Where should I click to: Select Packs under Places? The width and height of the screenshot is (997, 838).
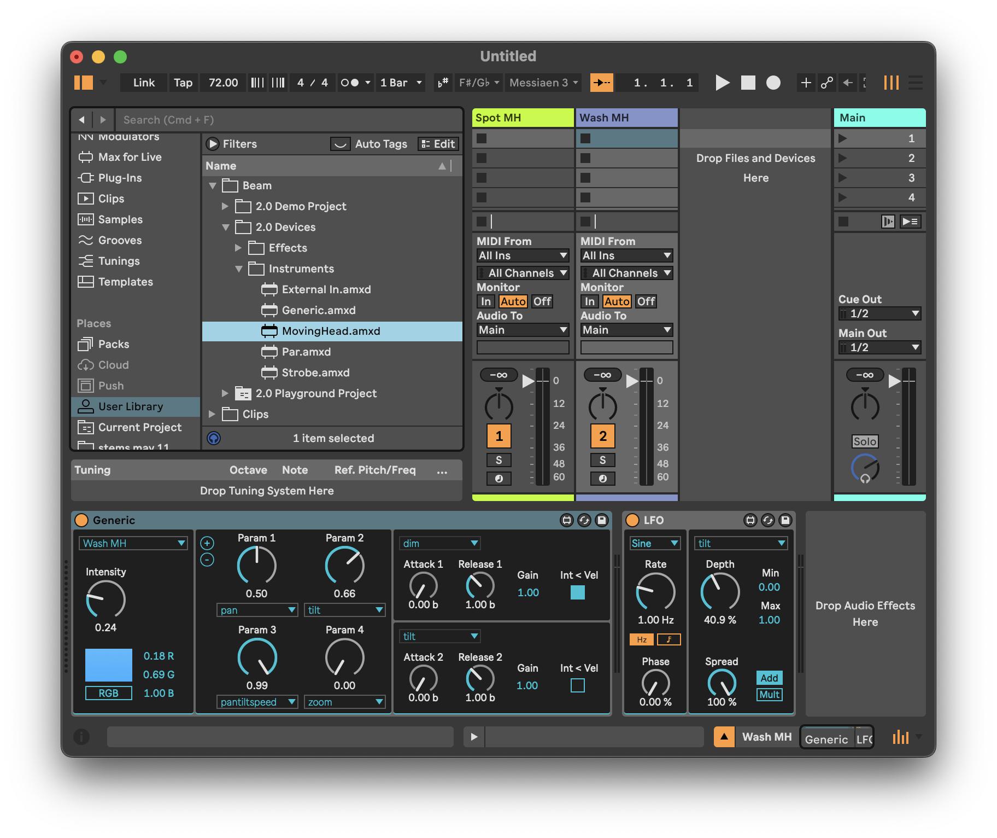114,344
